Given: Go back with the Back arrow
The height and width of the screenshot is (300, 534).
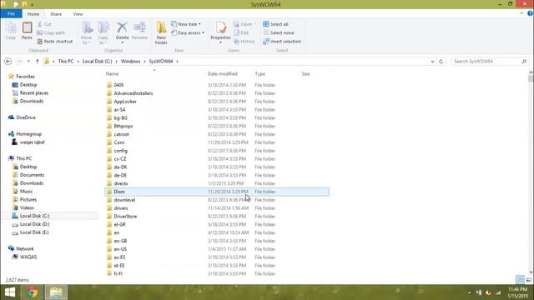Looking at the screenshot, I should pos(8,61).
